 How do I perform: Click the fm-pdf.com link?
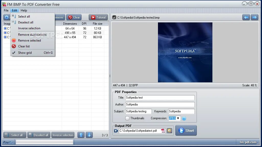(248, 142)
